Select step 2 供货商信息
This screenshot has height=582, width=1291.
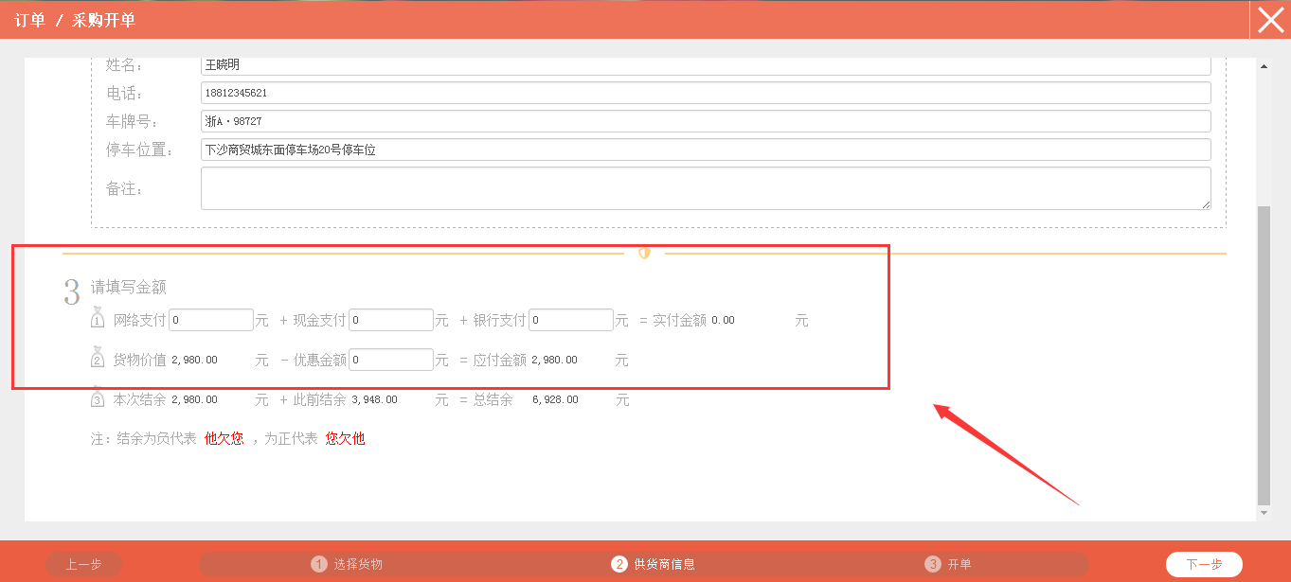[x=654, y=564]
